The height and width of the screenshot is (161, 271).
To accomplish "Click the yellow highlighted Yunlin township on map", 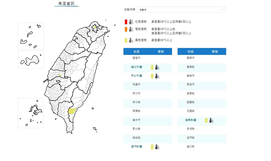I will tap(59, 75).
